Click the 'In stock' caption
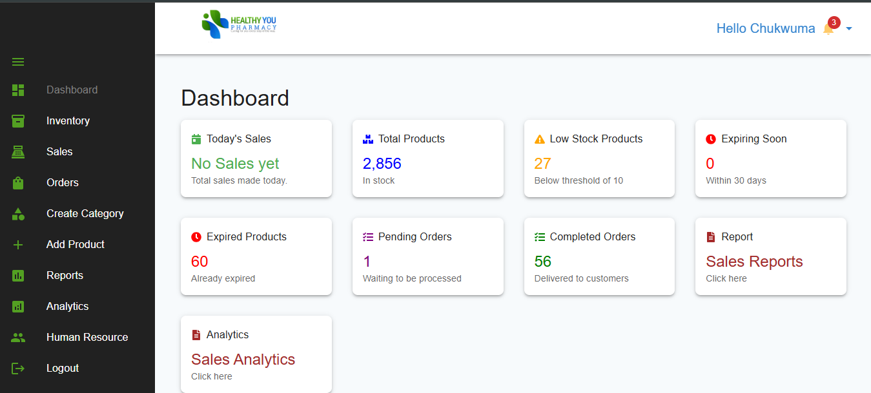 pyautogui.click(x=378, y=180)
